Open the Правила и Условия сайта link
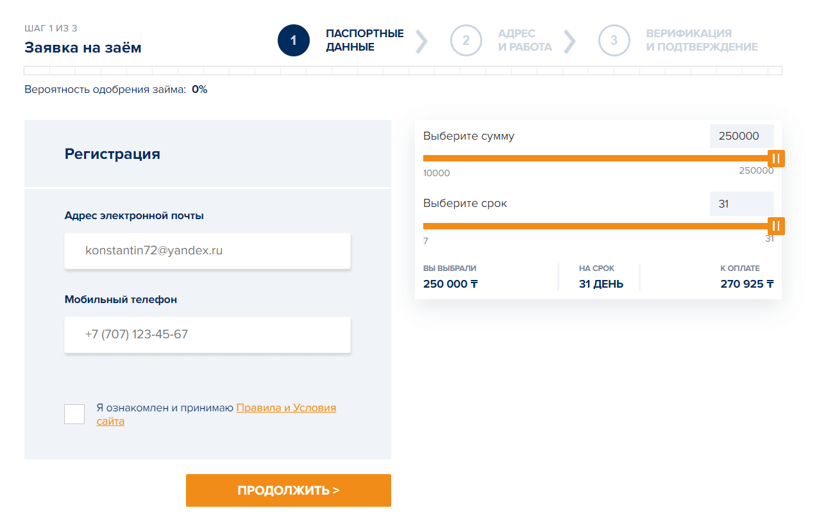This screenshot has height=526, width=826. point(287,407)
